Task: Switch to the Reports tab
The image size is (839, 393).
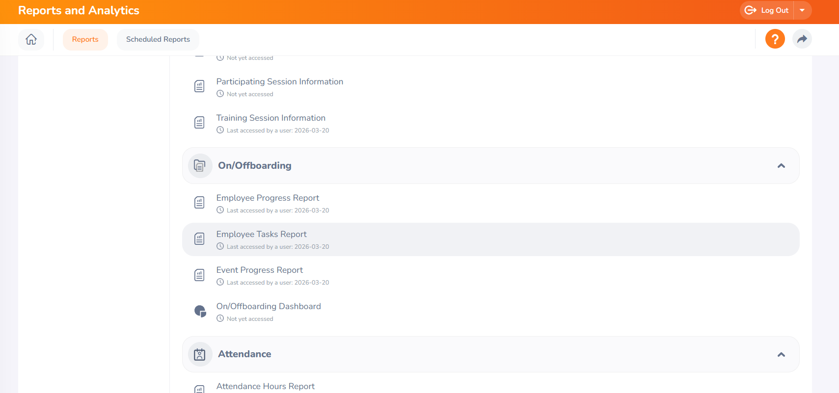Action: [85, 39]
